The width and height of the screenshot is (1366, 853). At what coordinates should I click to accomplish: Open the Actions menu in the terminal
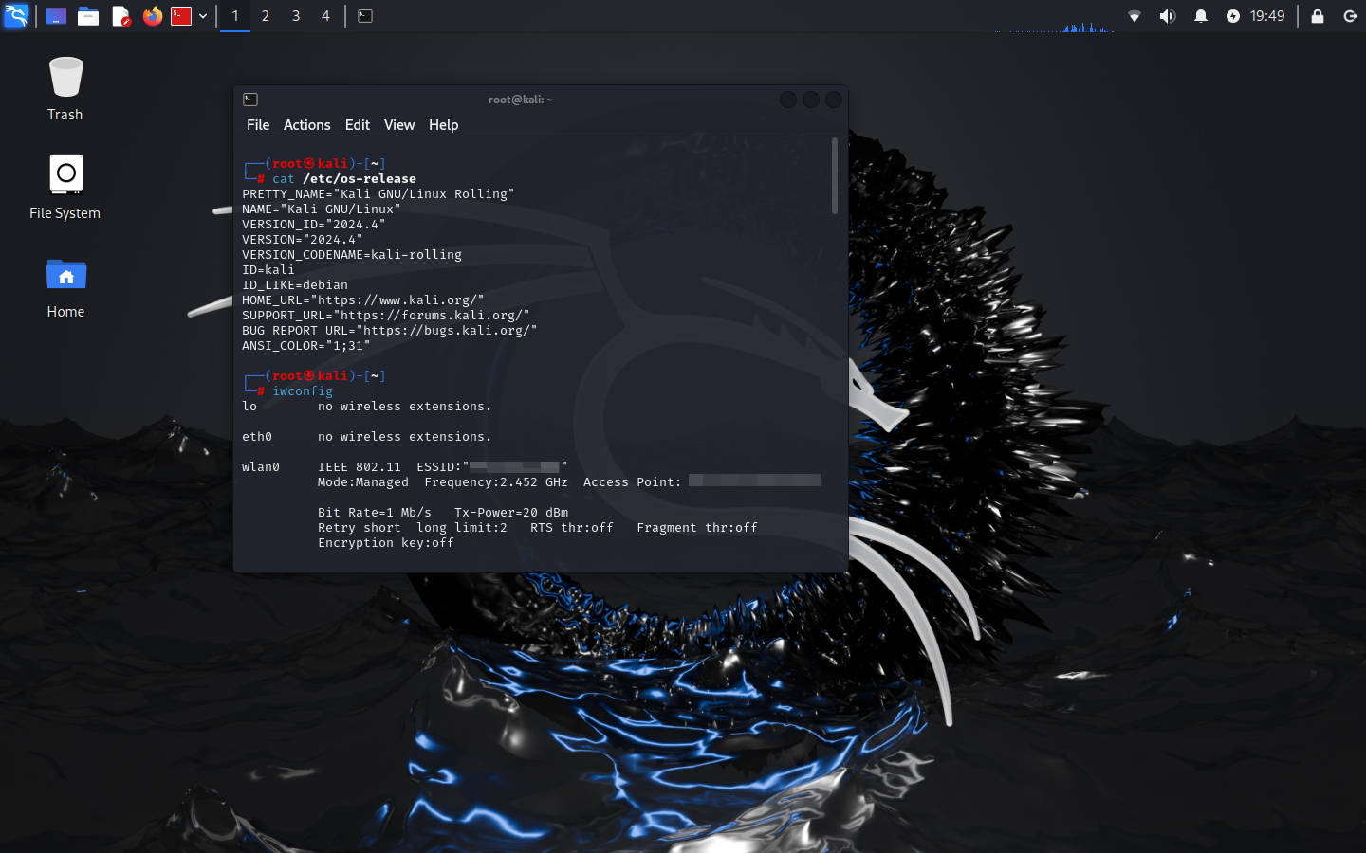pyautogui.click(x=307, y=125)
